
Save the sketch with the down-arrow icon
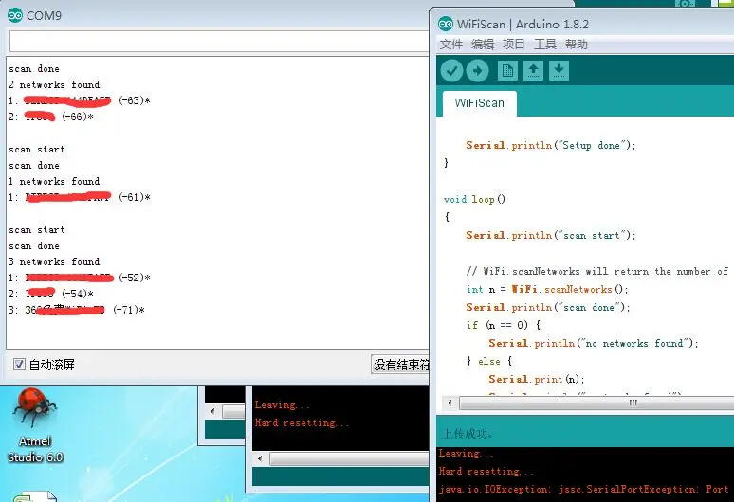[x=559, y=71]
